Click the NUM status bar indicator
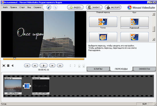Image resolution: width=157 pixels, height=106 pixels. (x=145, y=104)
